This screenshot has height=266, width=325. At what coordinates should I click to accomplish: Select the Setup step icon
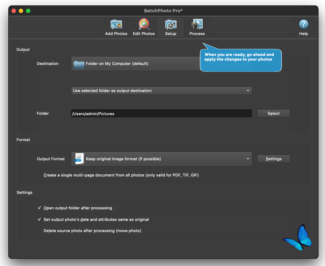click(170, 27)
